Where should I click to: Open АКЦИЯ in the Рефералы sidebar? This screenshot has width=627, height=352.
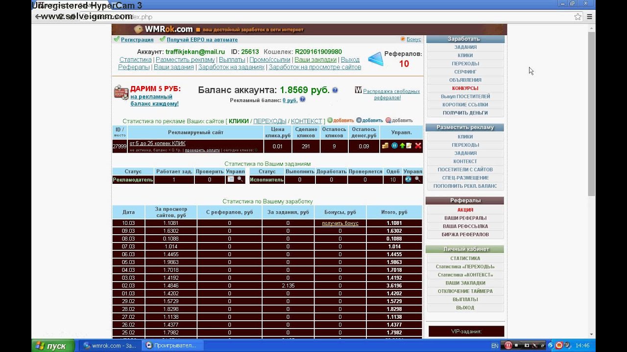click(x=465, y=210)
